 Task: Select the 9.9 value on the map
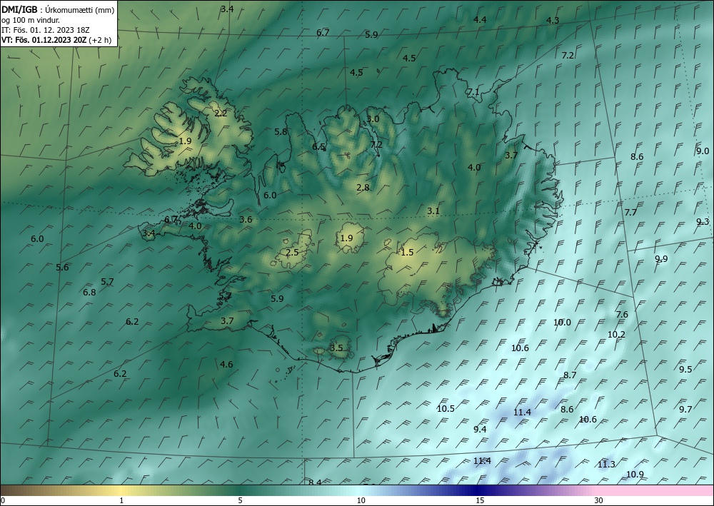pos(661,259)
